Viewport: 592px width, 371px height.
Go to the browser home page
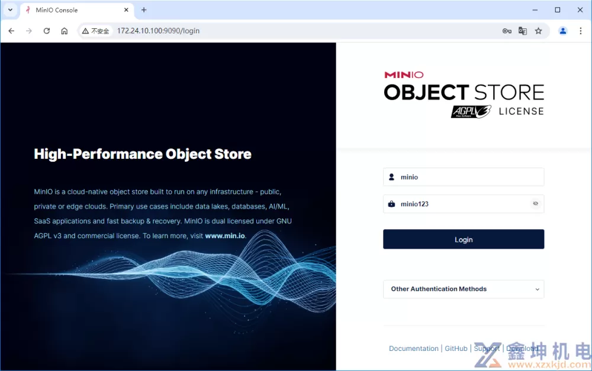pyautogui.click(x=65, y=31)
